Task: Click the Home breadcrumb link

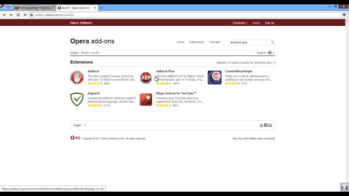Action: pyautogui.click(x=74, y=53)
